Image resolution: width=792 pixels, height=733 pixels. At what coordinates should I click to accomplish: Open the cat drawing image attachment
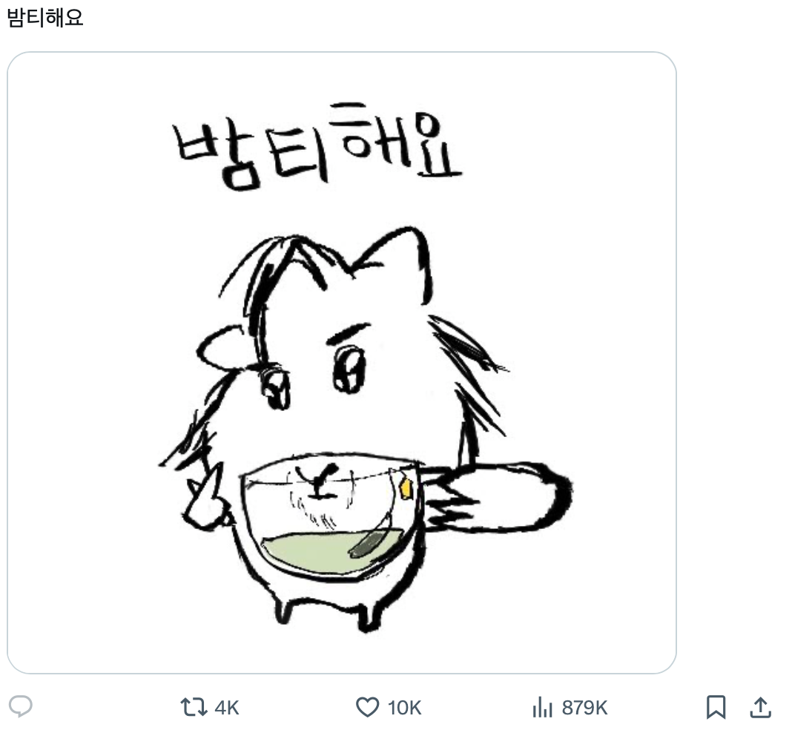[x=341, y=362]
